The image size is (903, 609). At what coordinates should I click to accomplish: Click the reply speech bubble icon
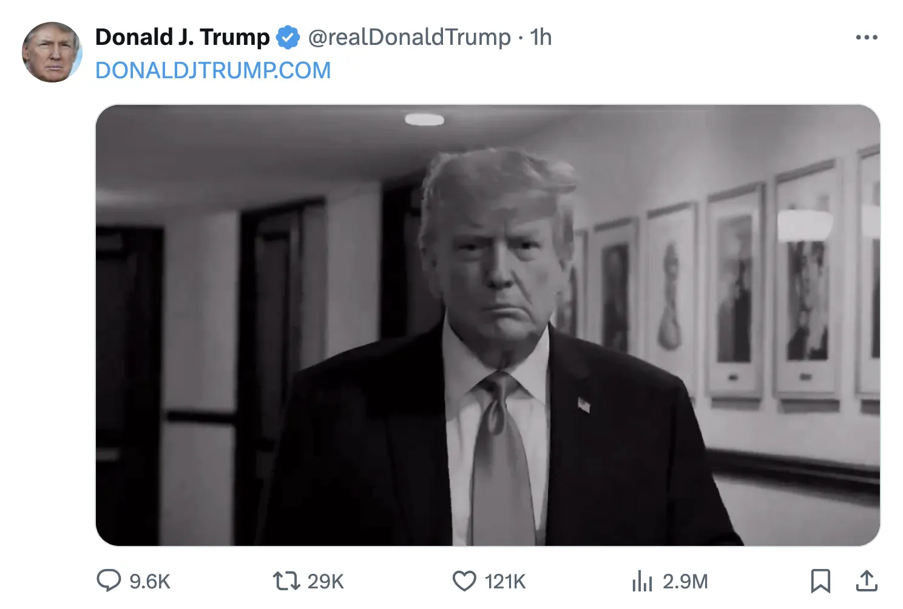pyautogui.click(x=109, y=580)
